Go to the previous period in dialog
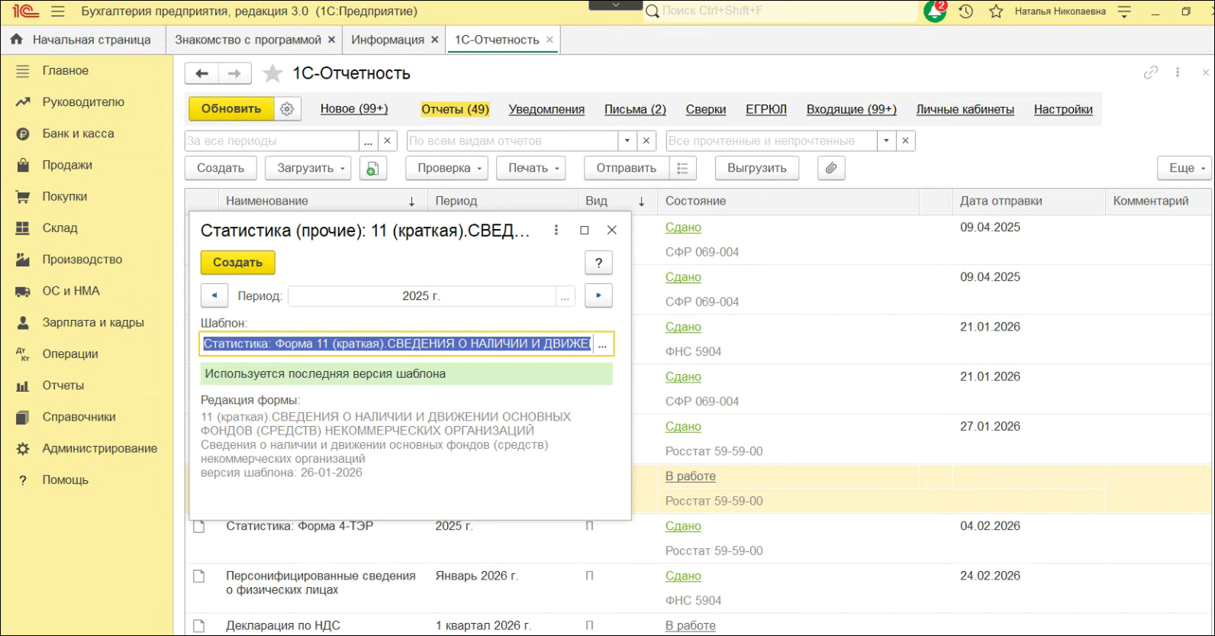 point(214,295)
